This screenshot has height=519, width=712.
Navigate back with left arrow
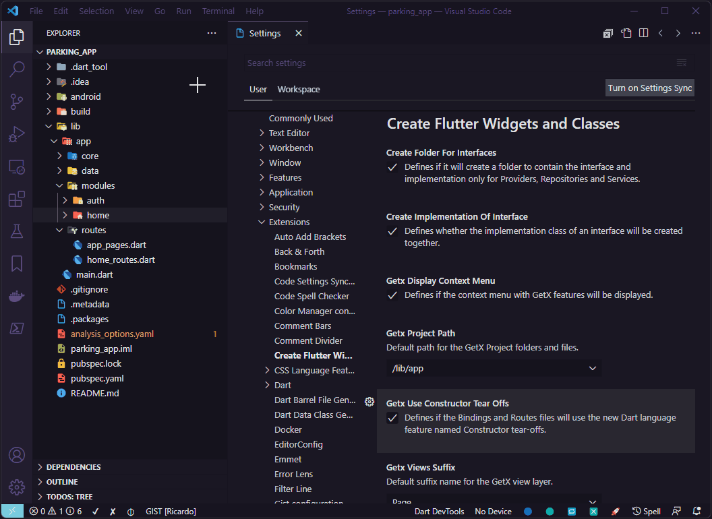[661, 33]
